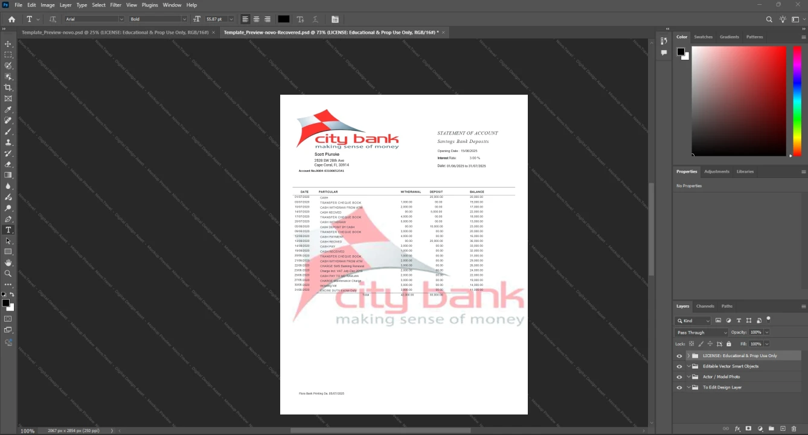This screenshot has width=808, height=435.
Task: Switch to the Swatches tab
Action: [x=703, y=37]
